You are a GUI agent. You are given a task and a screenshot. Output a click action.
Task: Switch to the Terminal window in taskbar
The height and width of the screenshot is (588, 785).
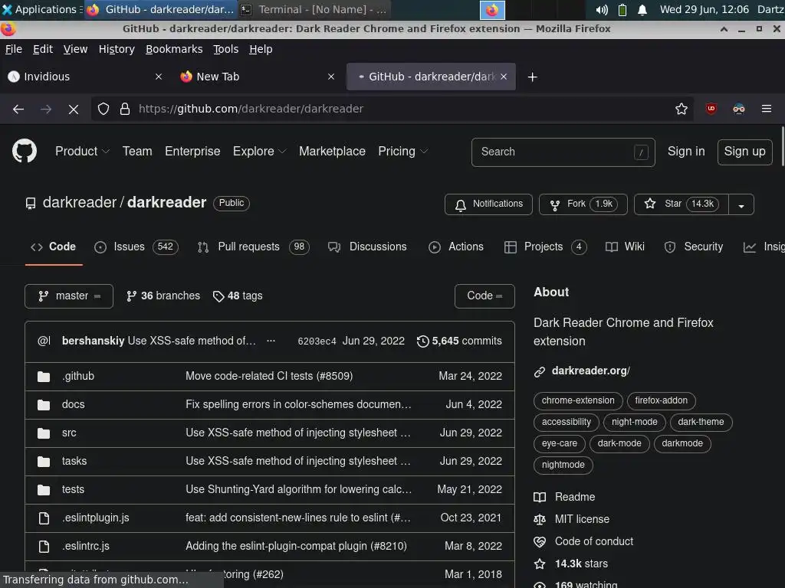click(314, 9)
